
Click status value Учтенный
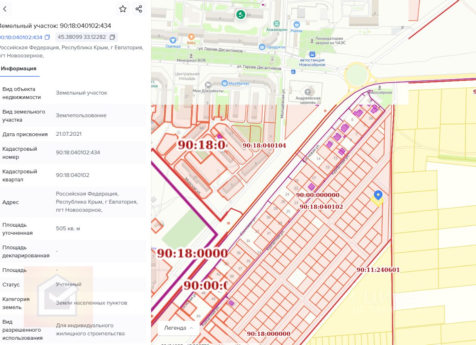(x=69, y=284)
